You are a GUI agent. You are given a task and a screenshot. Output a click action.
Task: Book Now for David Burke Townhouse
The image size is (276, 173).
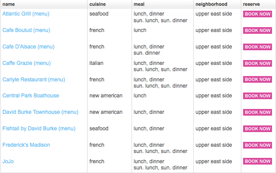click(x=257, y=112)
